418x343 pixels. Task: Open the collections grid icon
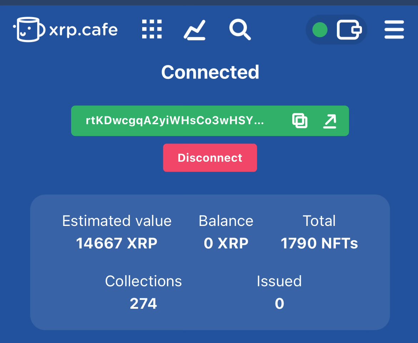tap(152, 29)
